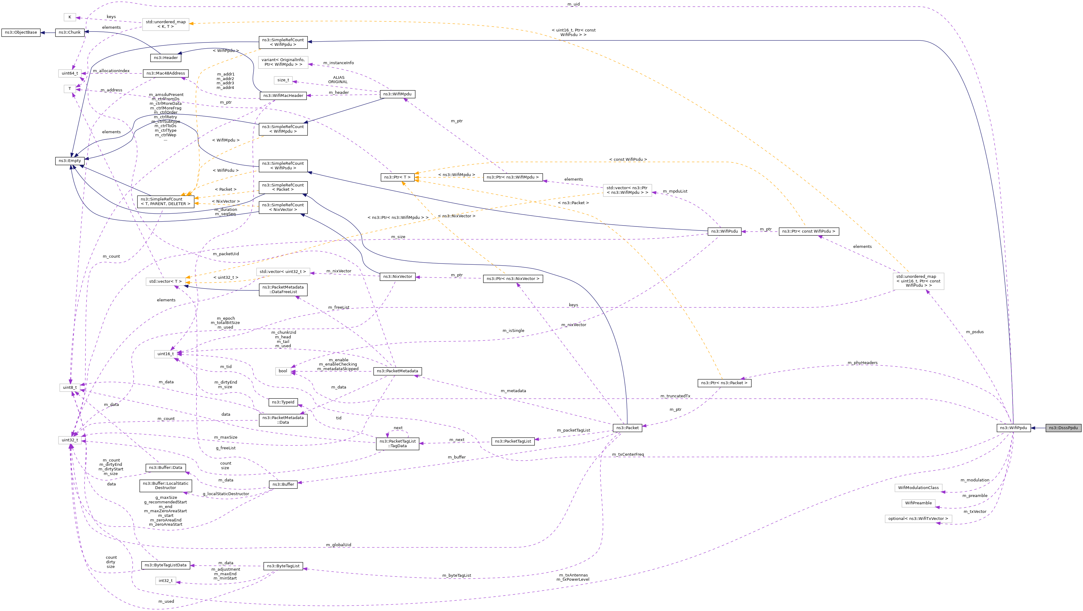Select the ns3::NixVector node
Viewport: 1083px width, 611px height.
(397, 277)
